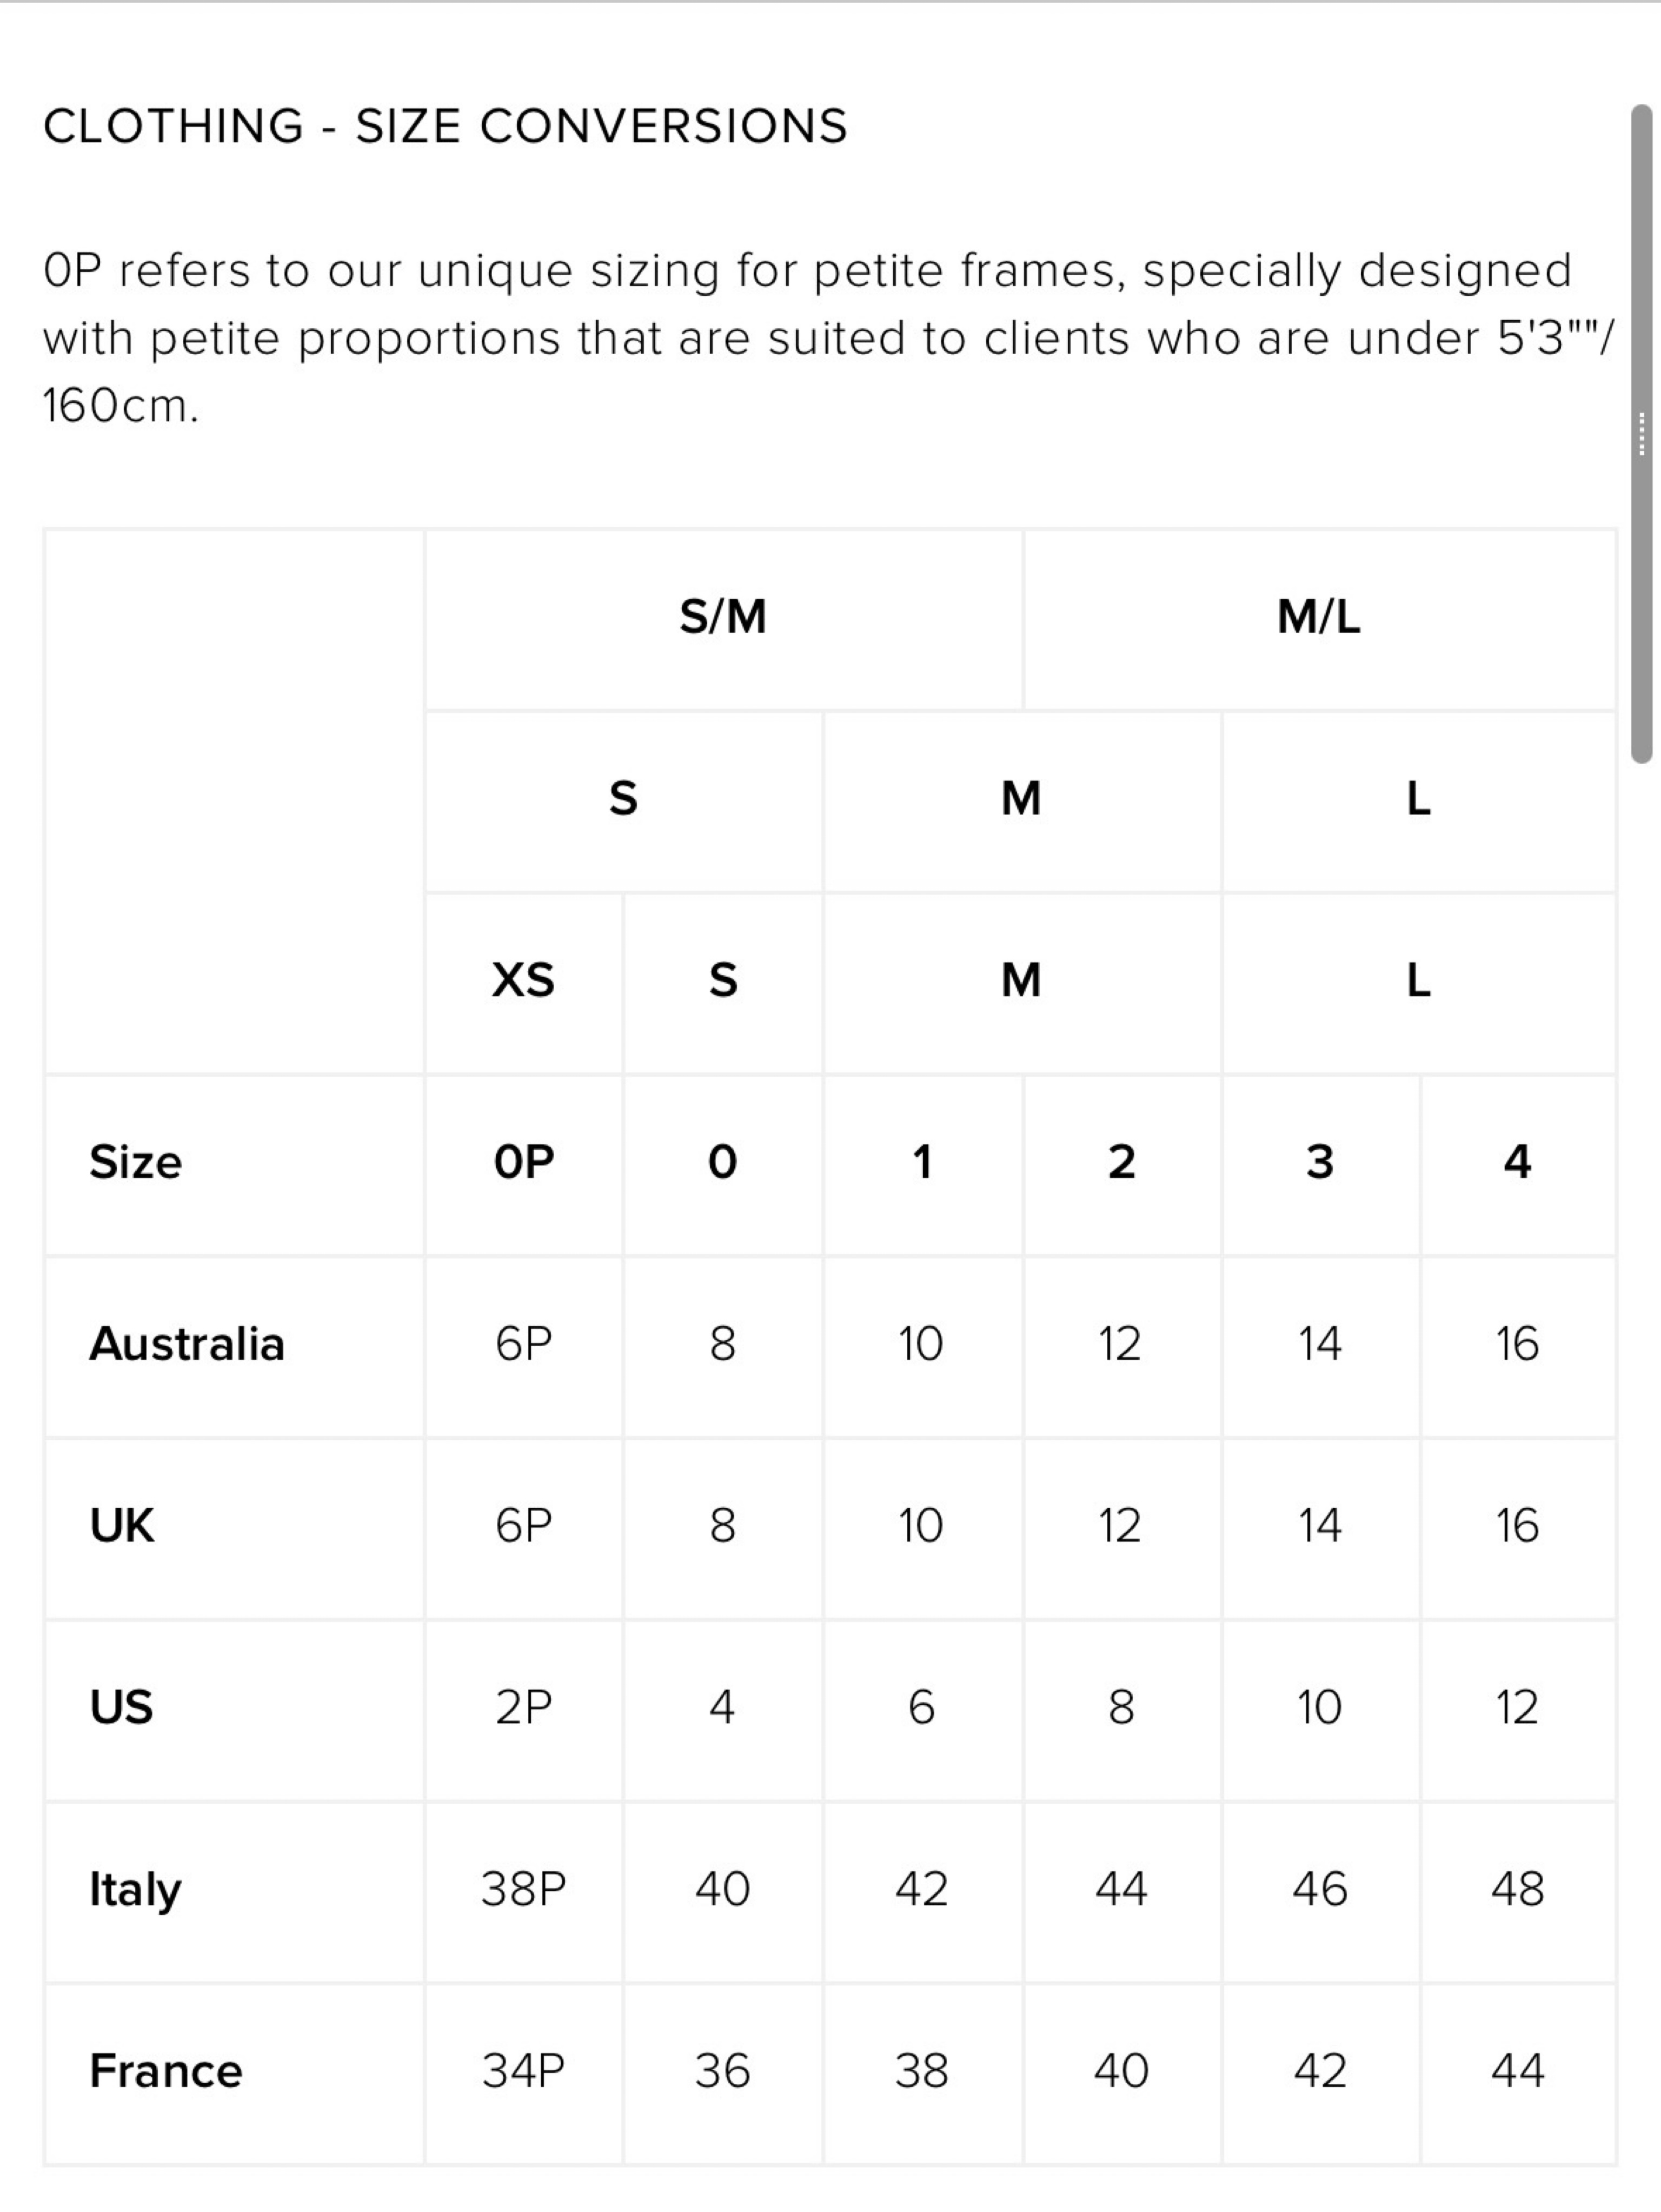Select the France 44 cell

tap(1518, 2072)
